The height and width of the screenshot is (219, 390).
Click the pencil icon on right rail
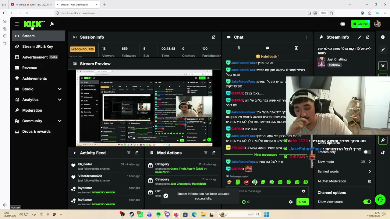383,50
